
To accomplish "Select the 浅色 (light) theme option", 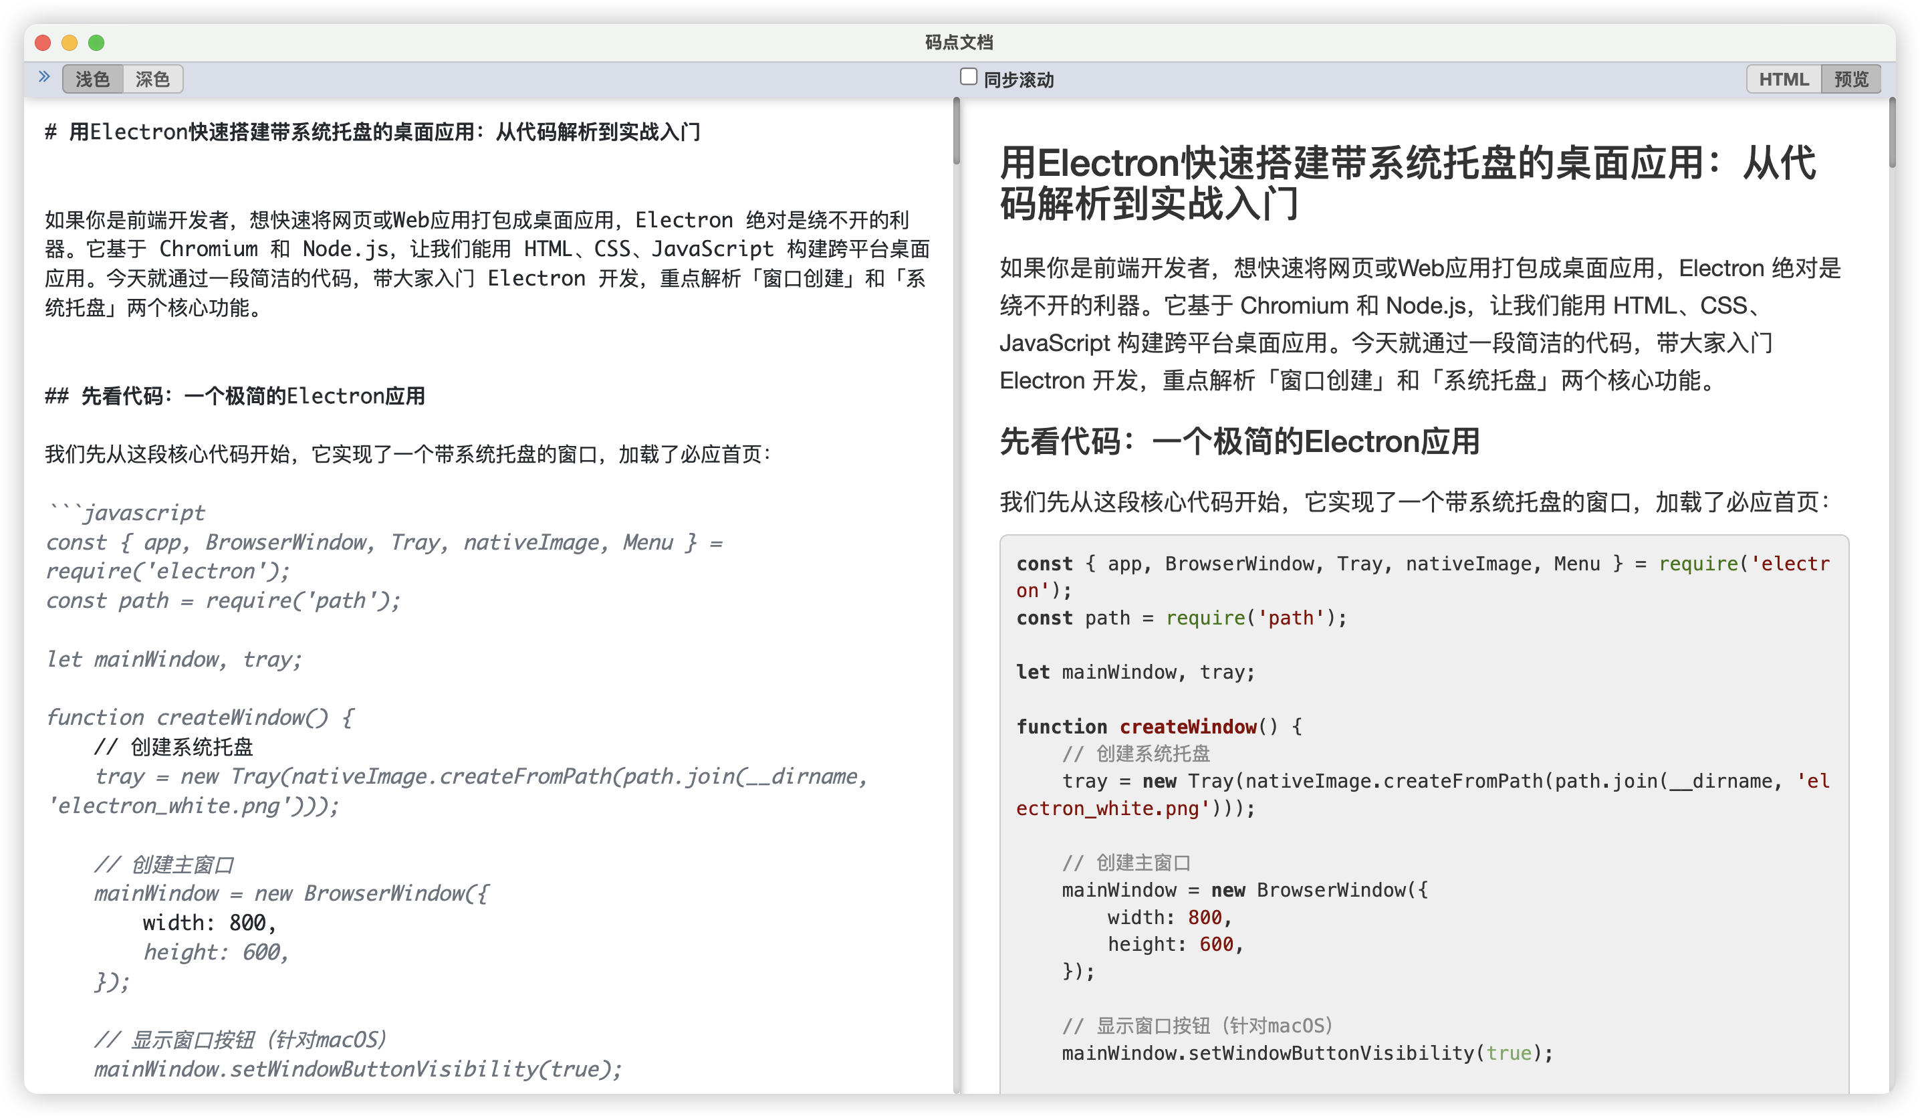I will click(x=92, y=78).
